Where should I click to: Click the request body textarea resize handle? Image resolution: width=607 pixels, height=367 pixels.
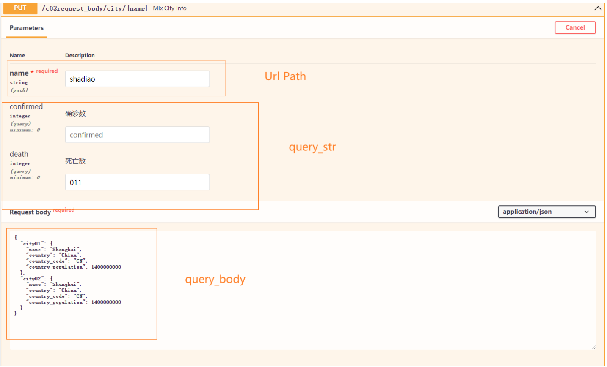point(593,347)
